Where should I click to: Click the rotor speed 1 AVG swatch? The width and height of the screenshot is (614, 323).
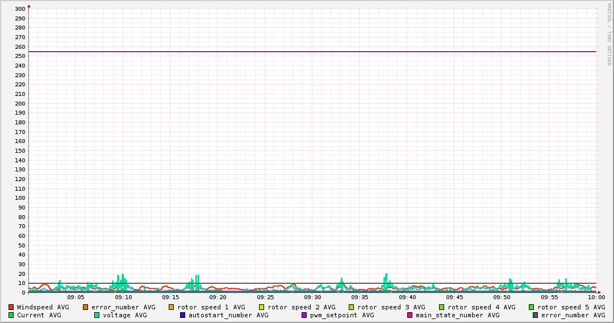pyautogui.click(x=172, y=307)
